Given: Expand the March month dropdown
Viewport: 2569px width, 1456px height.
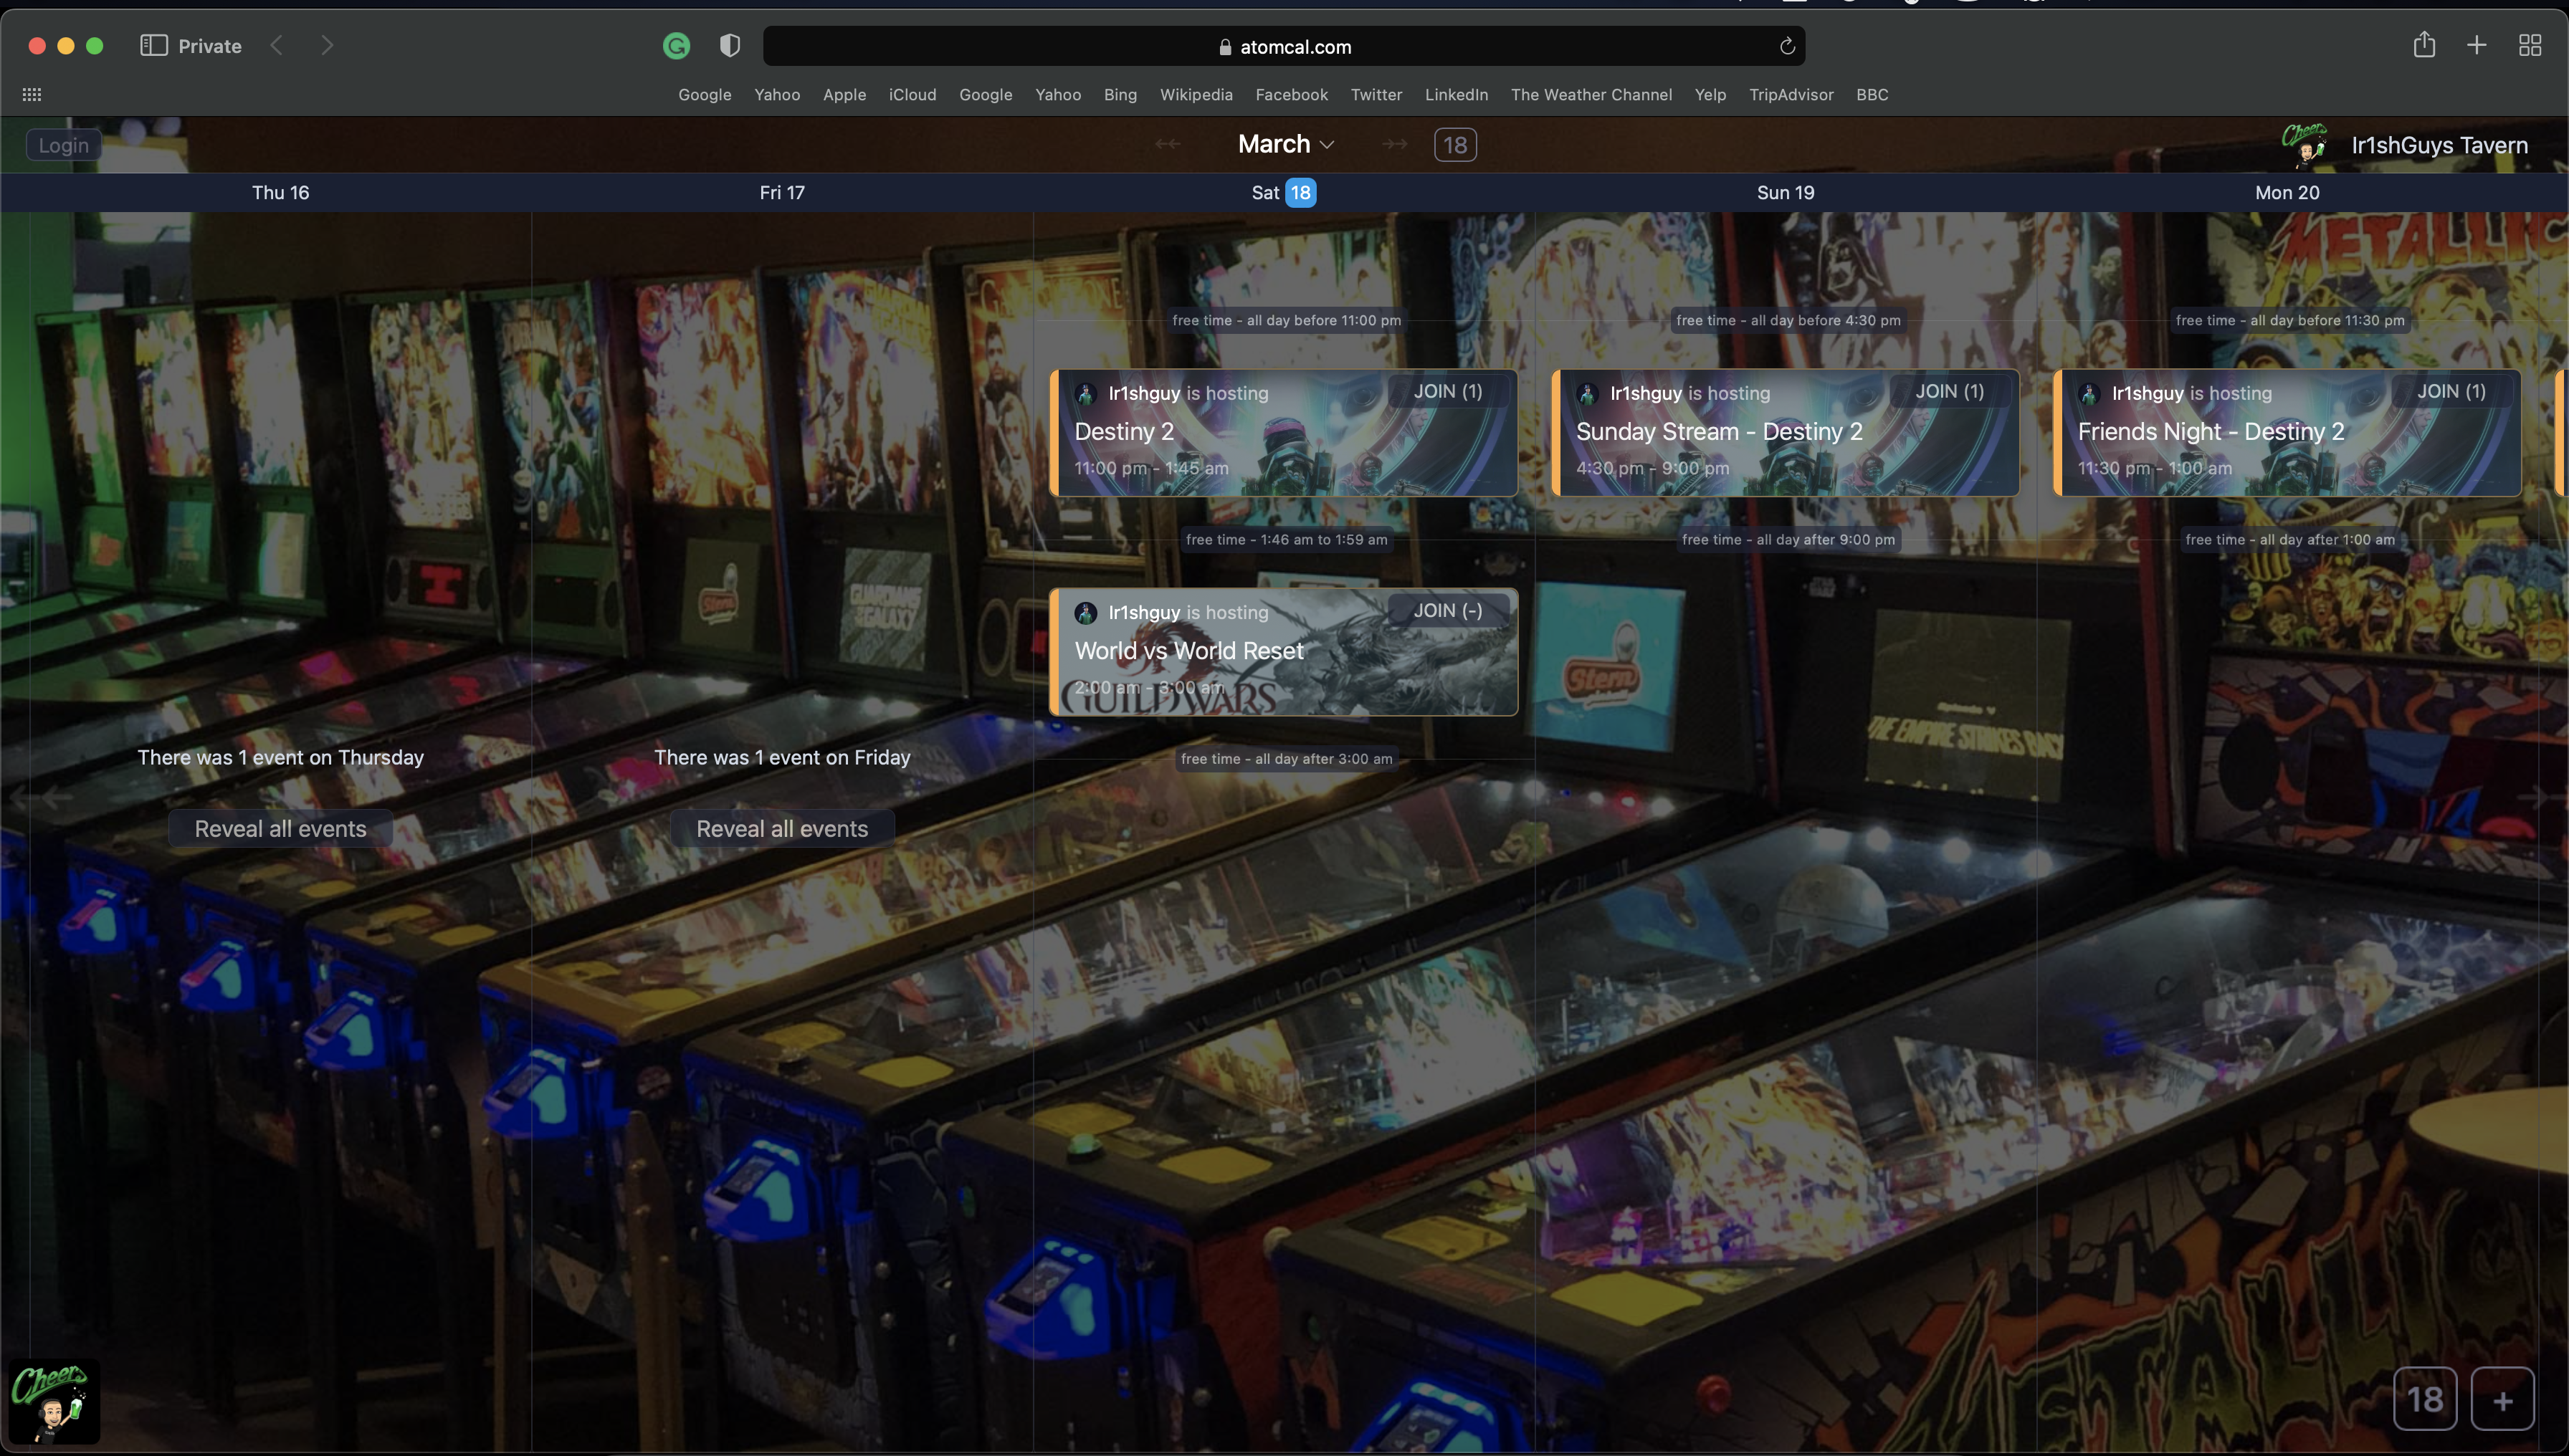Looking at the screenshot, I should 1285,144.
